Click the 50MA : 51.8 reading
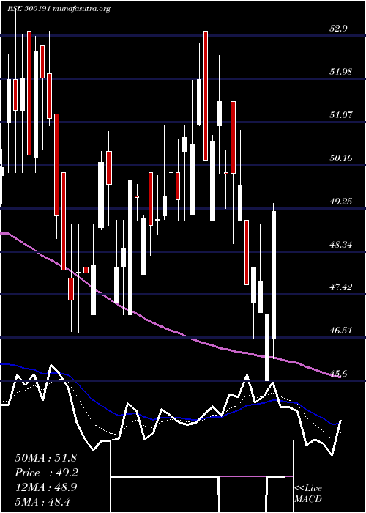 point(45,458)
